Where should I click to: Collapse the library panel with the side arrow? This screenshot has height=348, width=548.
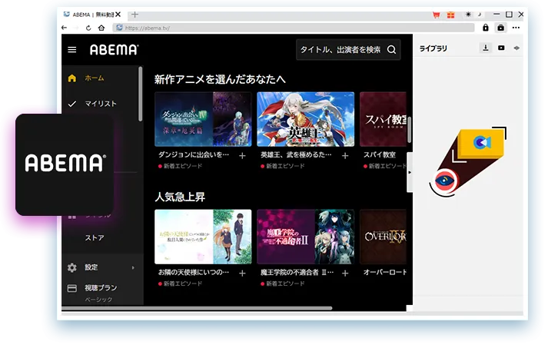(x=410, y=172)
